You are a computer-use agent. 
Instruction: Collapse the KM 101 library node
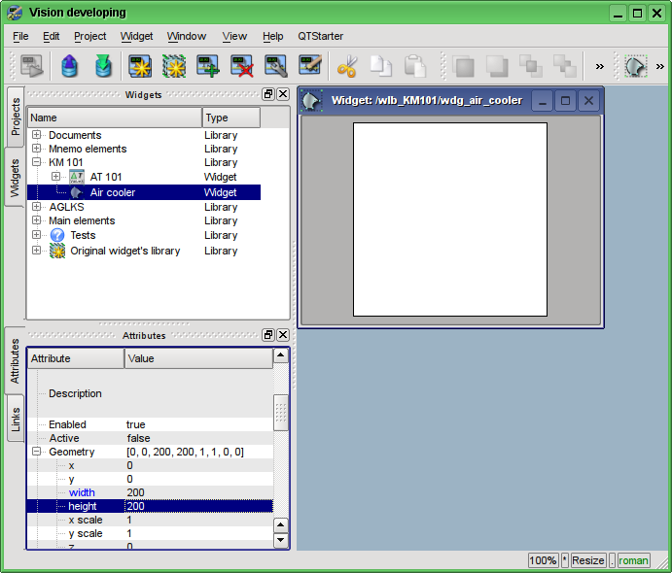point(37,163)
